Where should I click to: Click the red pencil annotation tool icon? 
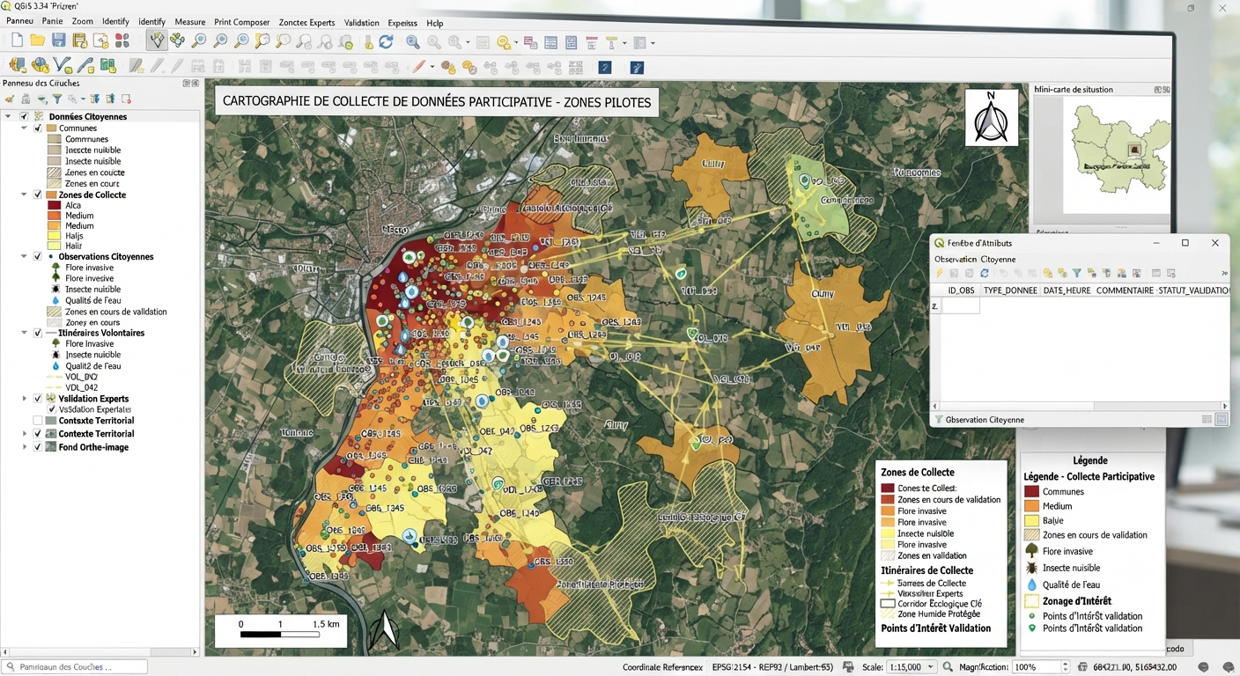click(420, 67)
